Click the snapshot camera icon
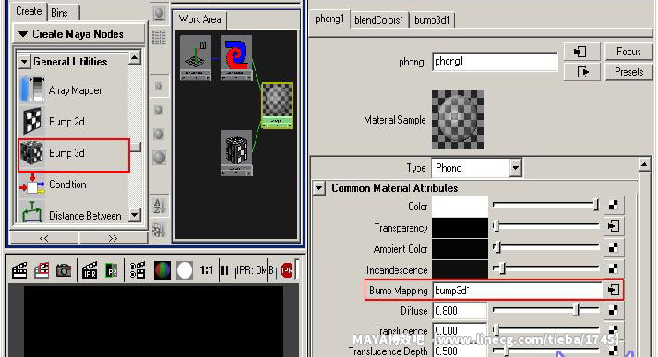 pos(64,270)
